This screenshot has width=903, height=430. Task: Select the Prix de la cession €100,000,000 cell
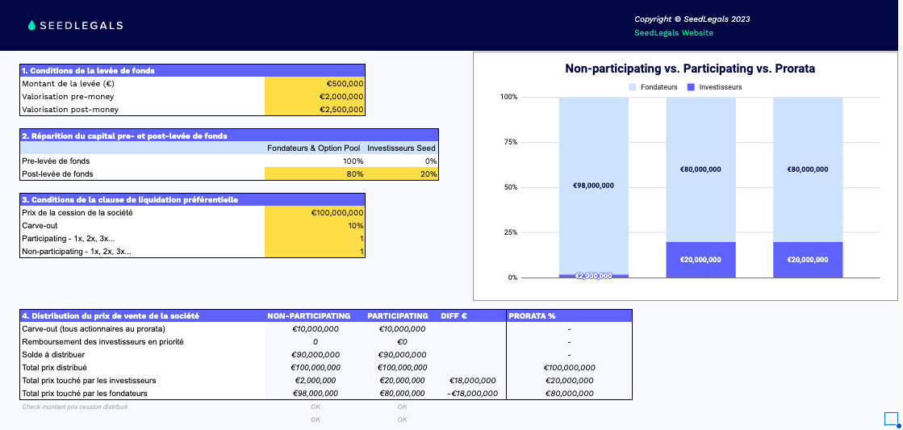(315, 212)
